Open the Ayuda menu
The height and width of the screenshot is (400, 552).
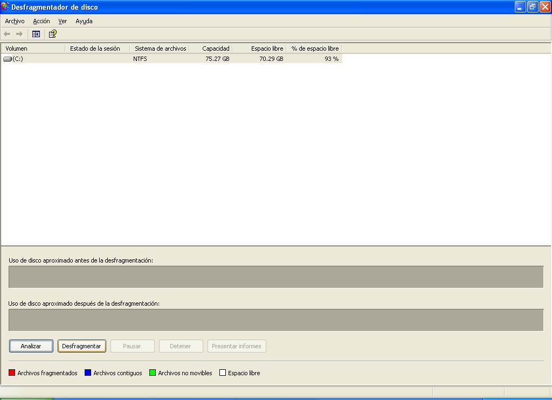[84, 21]
